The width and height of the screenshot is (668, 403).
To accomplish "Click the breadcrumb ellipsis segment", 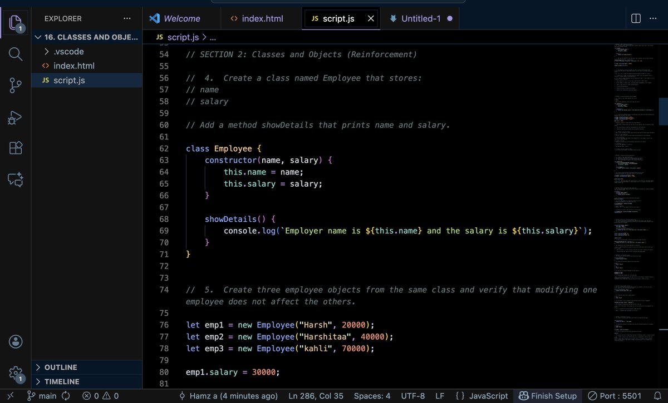I will (212, 37).
